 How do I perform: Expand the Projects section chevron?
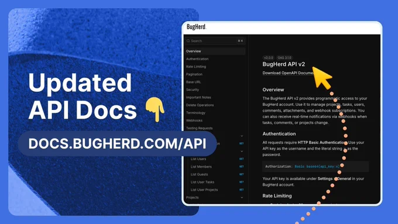(242, 197)
